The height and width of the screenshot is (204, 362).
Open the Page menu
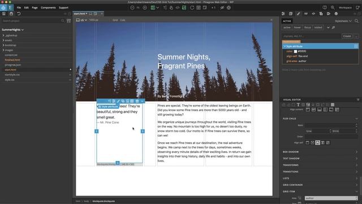35,7
